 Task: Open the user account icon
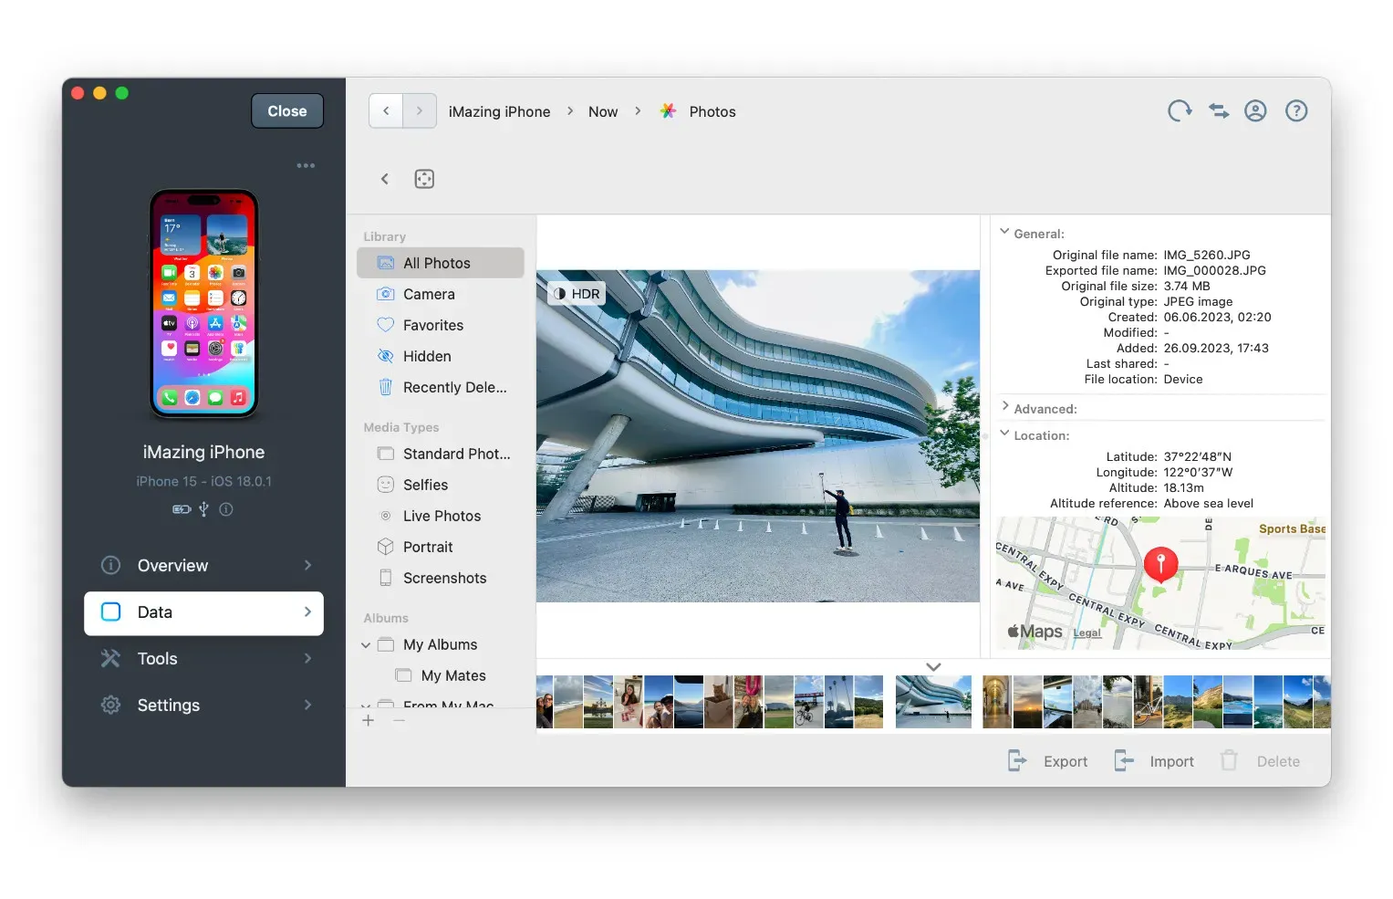click(x=1256, y=111)
